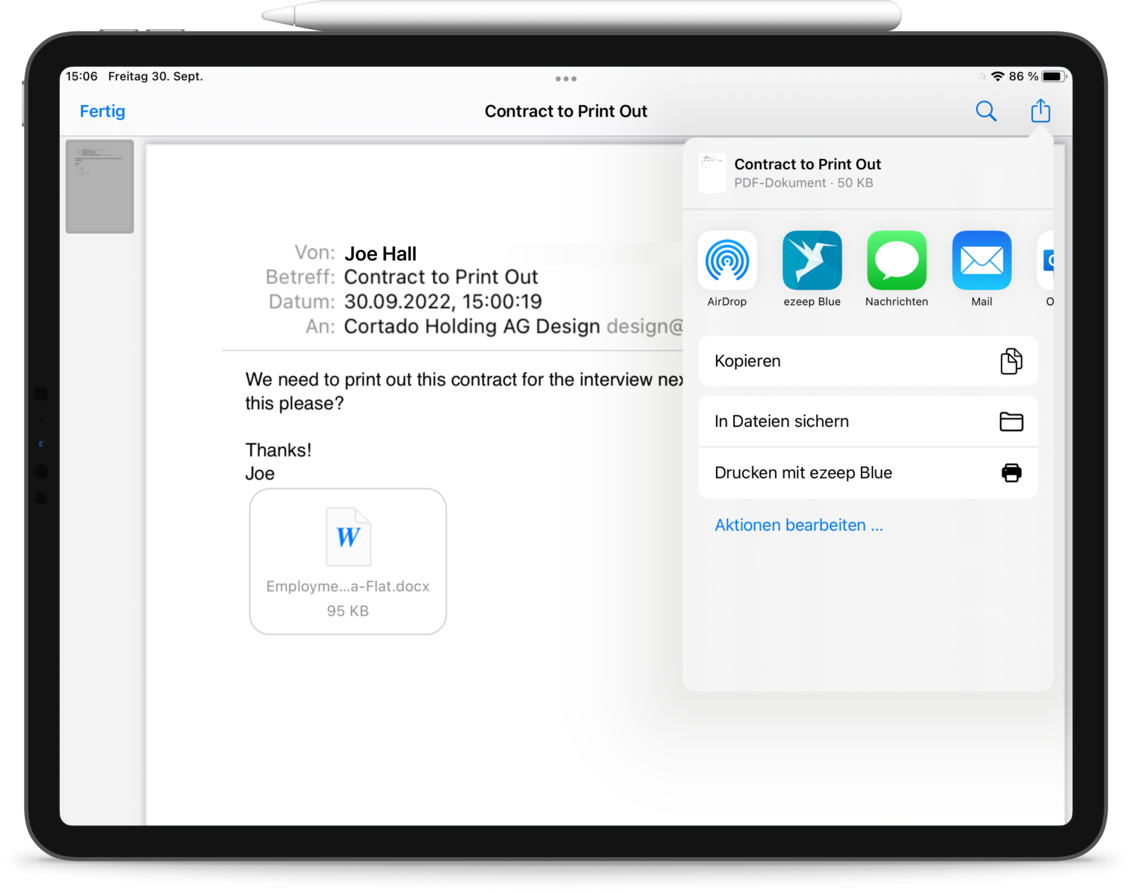The image size is (1130, 892).
Task: Tap Fertig to close the document
Action: tap(102, 111)
